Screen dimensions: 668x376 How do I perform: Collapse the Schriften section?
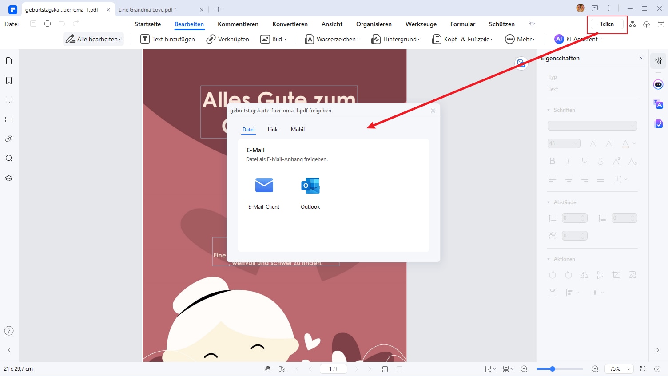coord(549,110)
